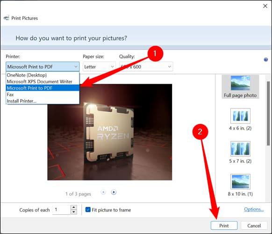Choose Install Printer... from the list
This screenshot has height=234, width=272.
[x=43, y=101]
